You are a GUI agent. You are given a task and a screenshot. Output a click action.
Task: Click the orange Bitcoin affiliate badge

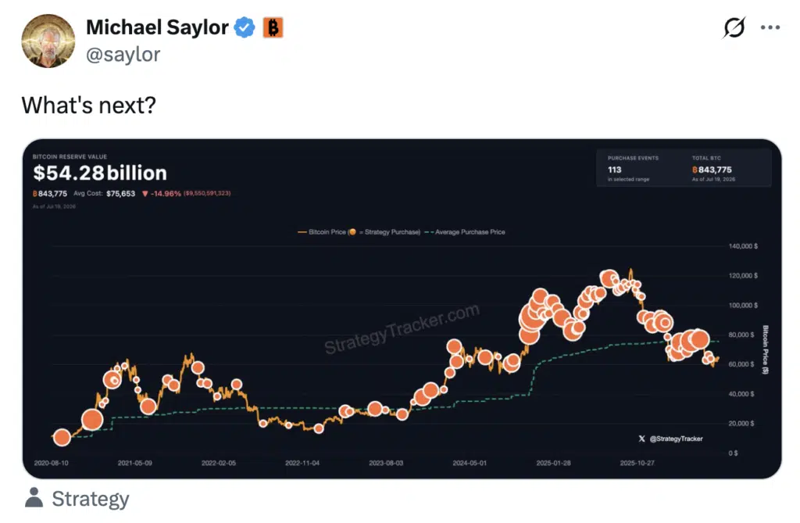[273, 27]
